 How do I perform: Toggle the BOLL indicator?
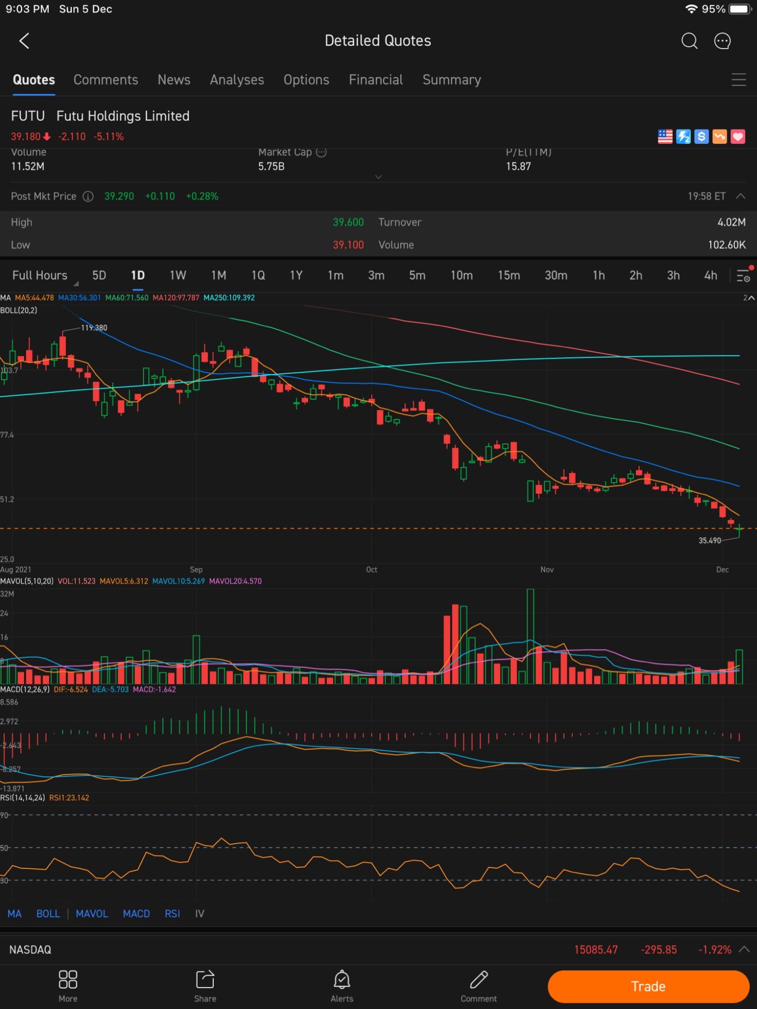(x=48, y=913)
